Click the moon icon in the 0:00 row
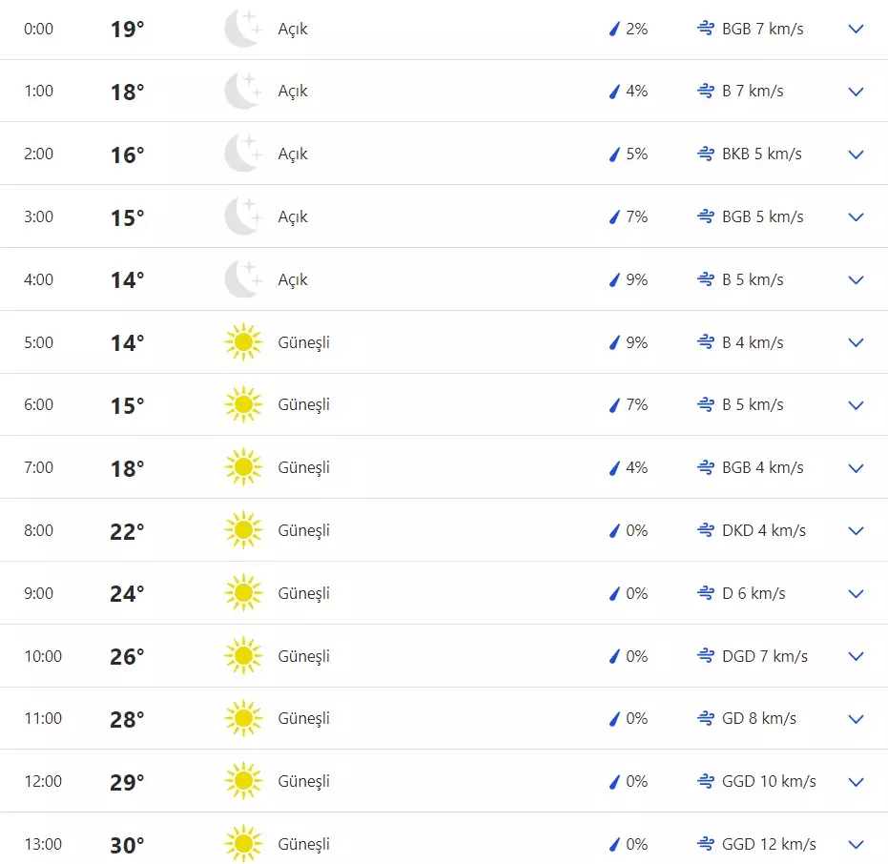This screenshot has width=888, height=864. click(242, 29)
